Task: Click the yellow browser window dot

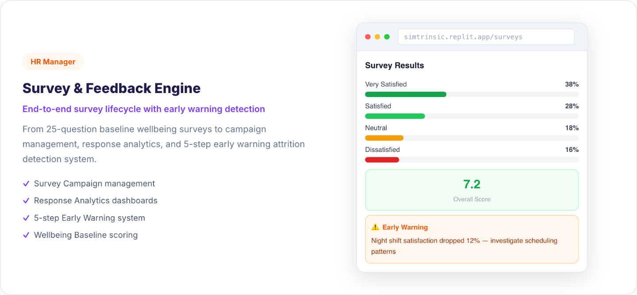Action: (x=377, y=37)
